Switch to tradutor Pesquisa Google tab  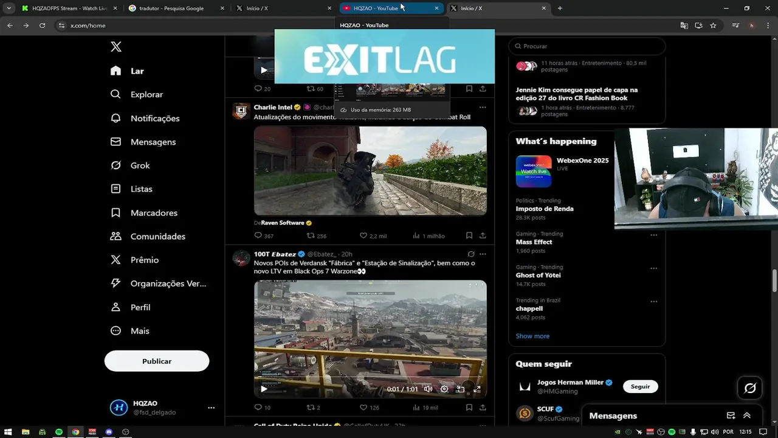click(176, 8)
